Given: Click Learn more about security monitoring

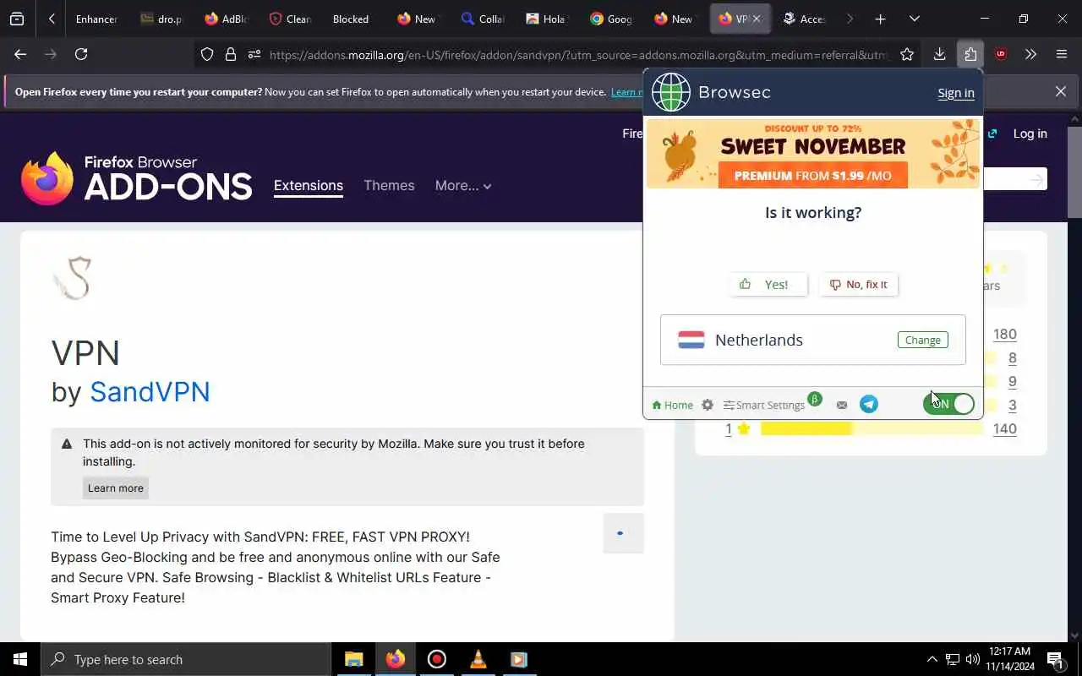Looking at the screenshot, I should coord(116,488).
